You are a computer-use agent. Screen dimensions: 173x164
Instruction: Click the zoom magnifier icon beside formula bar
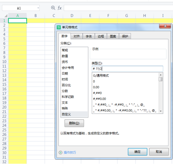[x=53, y=8]
